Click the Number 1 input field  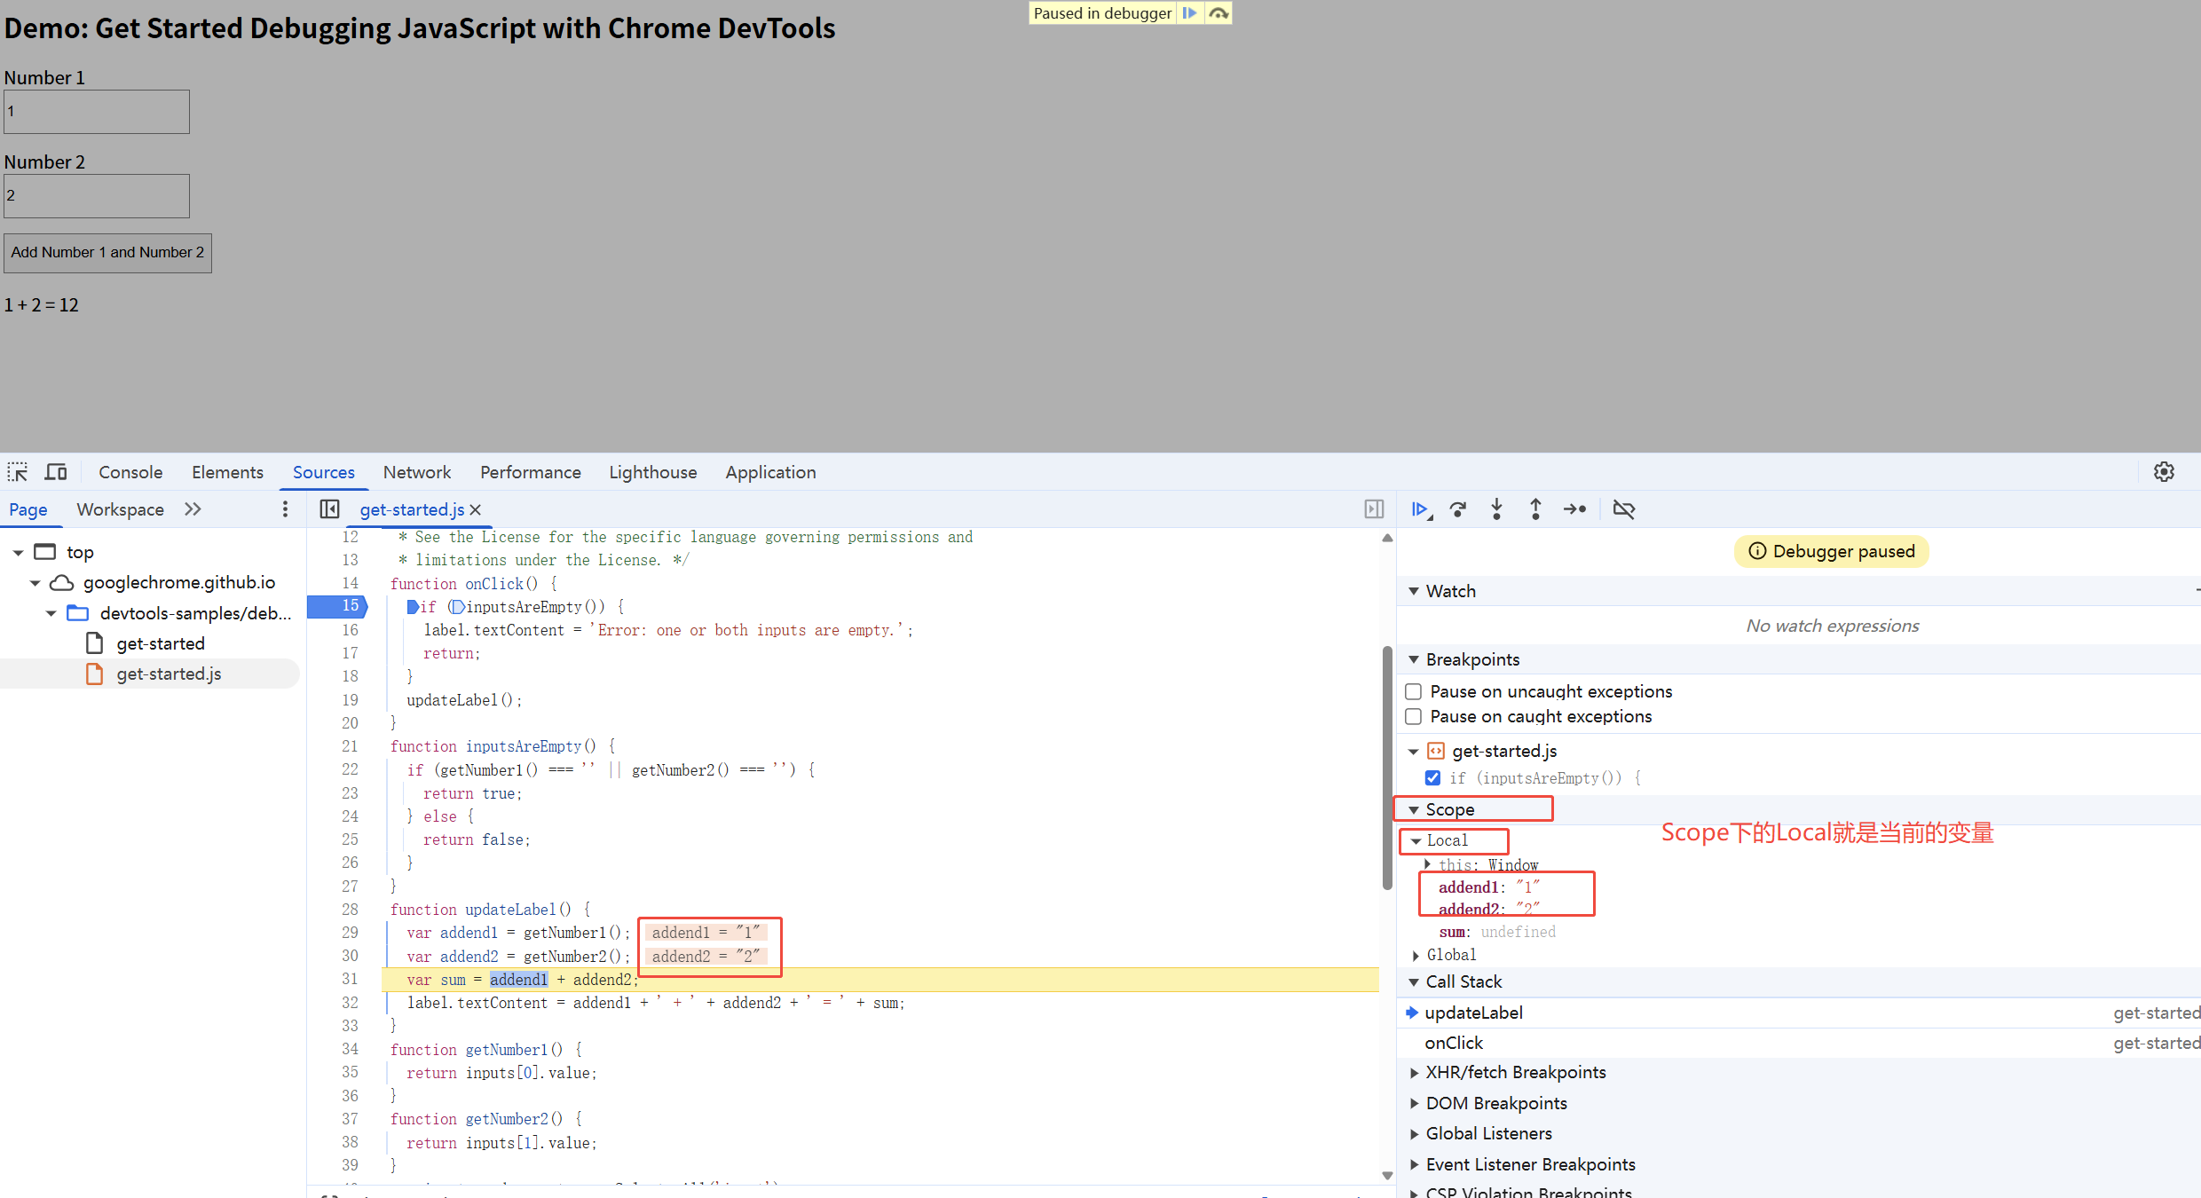pyautogui.click(x=97, y=112)
